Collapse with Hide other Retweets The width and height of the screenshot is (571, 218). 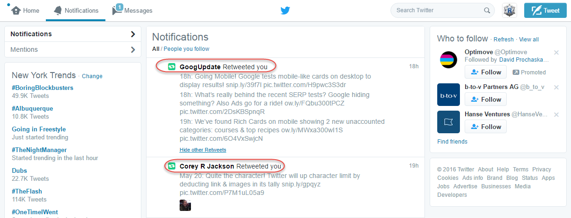click(203, 150)
